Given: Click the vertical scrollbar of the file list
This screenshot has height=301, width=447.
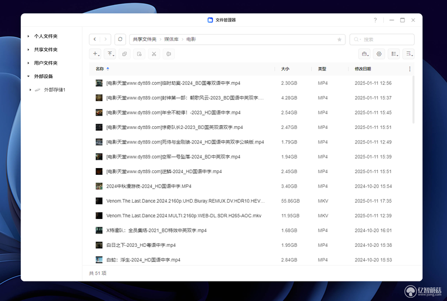Looking at the screenshot, I should click(413, 100).
